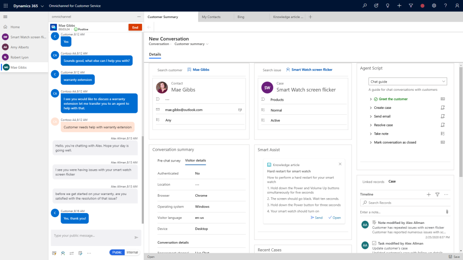Screen dimensions: 463x260
Task: Open the Settings gear in the header
Action: [x=433, y=5]
